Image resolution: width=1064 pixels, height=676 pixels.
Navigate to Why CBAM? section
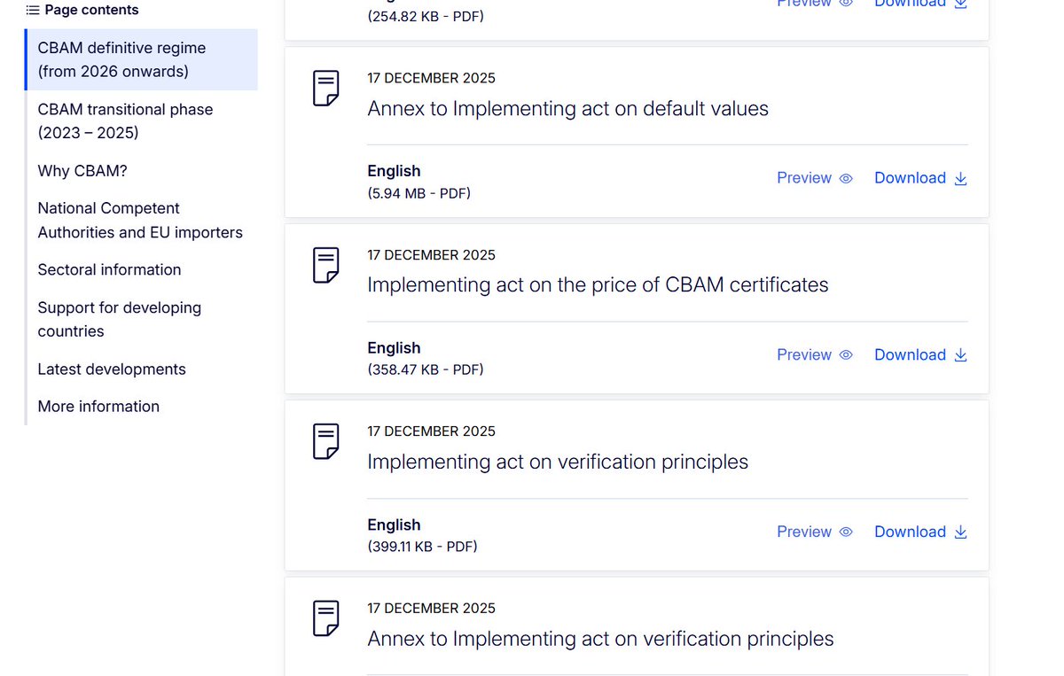[82, 171]
